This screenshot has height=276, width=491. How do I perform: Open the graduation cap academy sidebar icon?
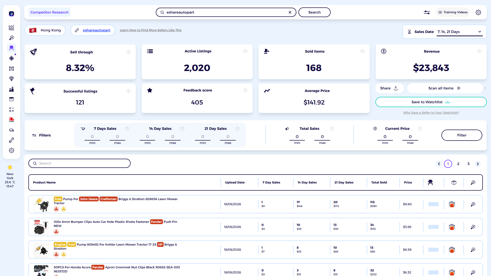click(12, 130)
